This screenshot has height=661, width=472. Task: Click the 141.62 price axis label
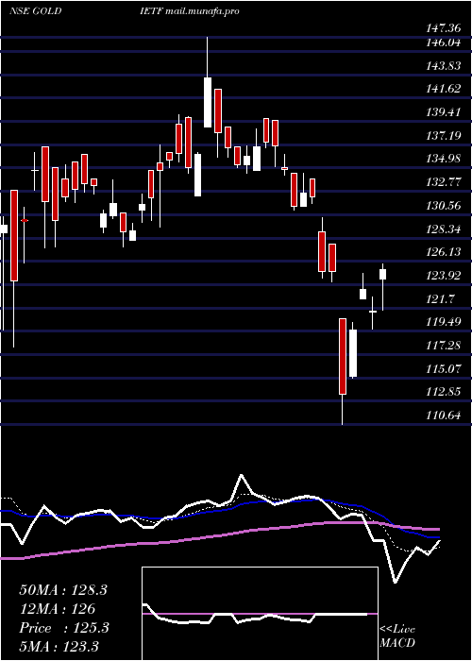point(443,89)
